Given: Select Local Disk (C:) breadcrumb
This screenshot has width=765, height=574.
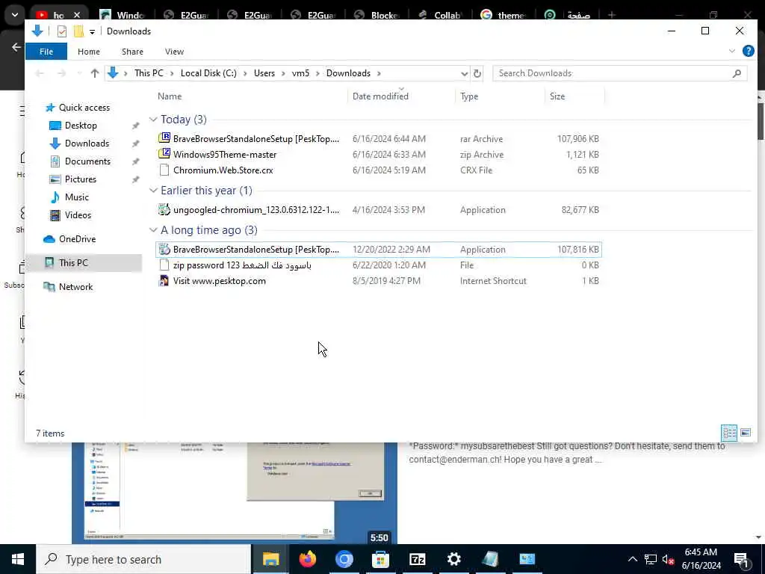Looking at the screenshot, I should click(x=208, y=73).
